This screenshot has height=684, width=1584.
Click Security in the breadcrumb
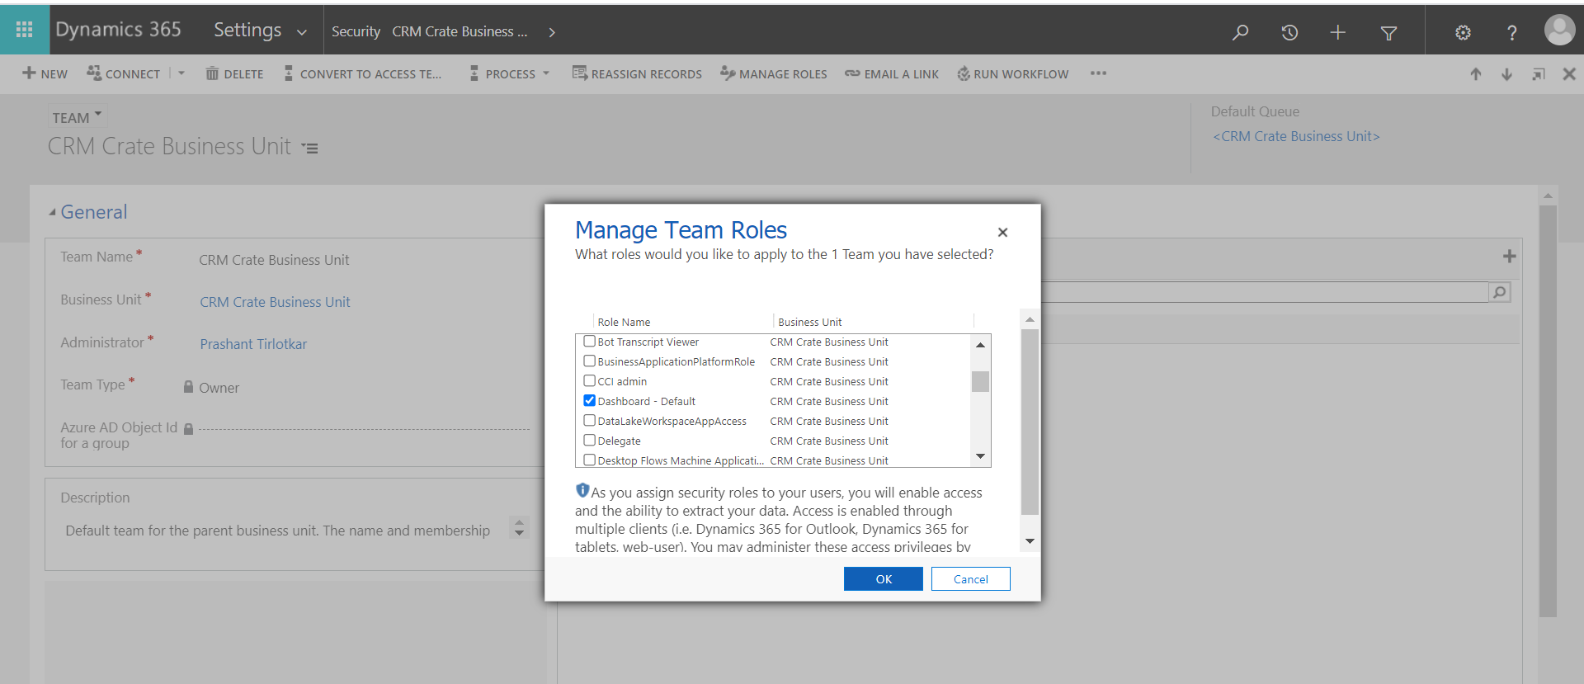[356, 31]
